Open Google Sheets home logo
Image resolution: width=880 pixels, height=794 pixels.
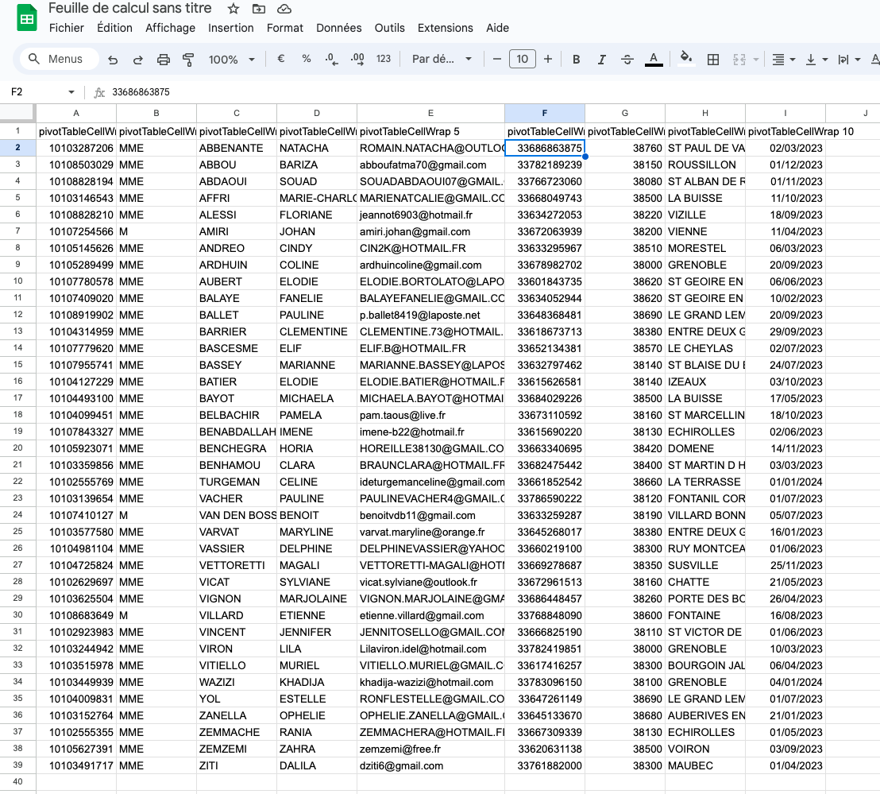27,19
